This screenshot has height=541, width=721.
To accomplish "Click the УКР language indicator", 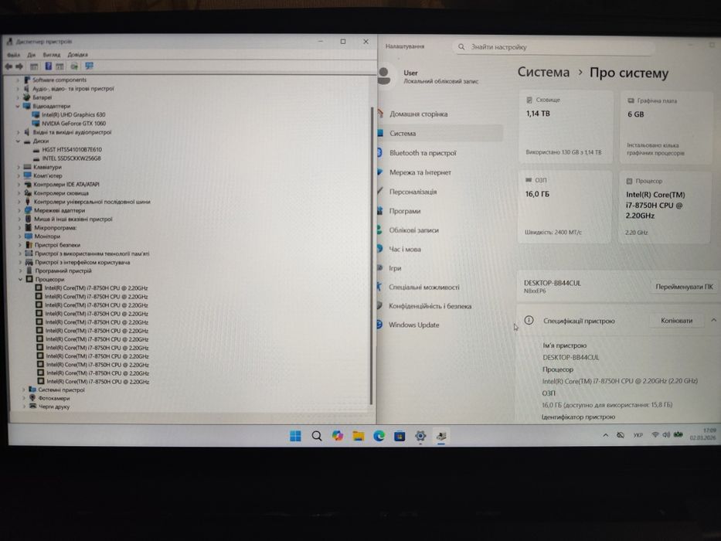I will tap(638, 435).
